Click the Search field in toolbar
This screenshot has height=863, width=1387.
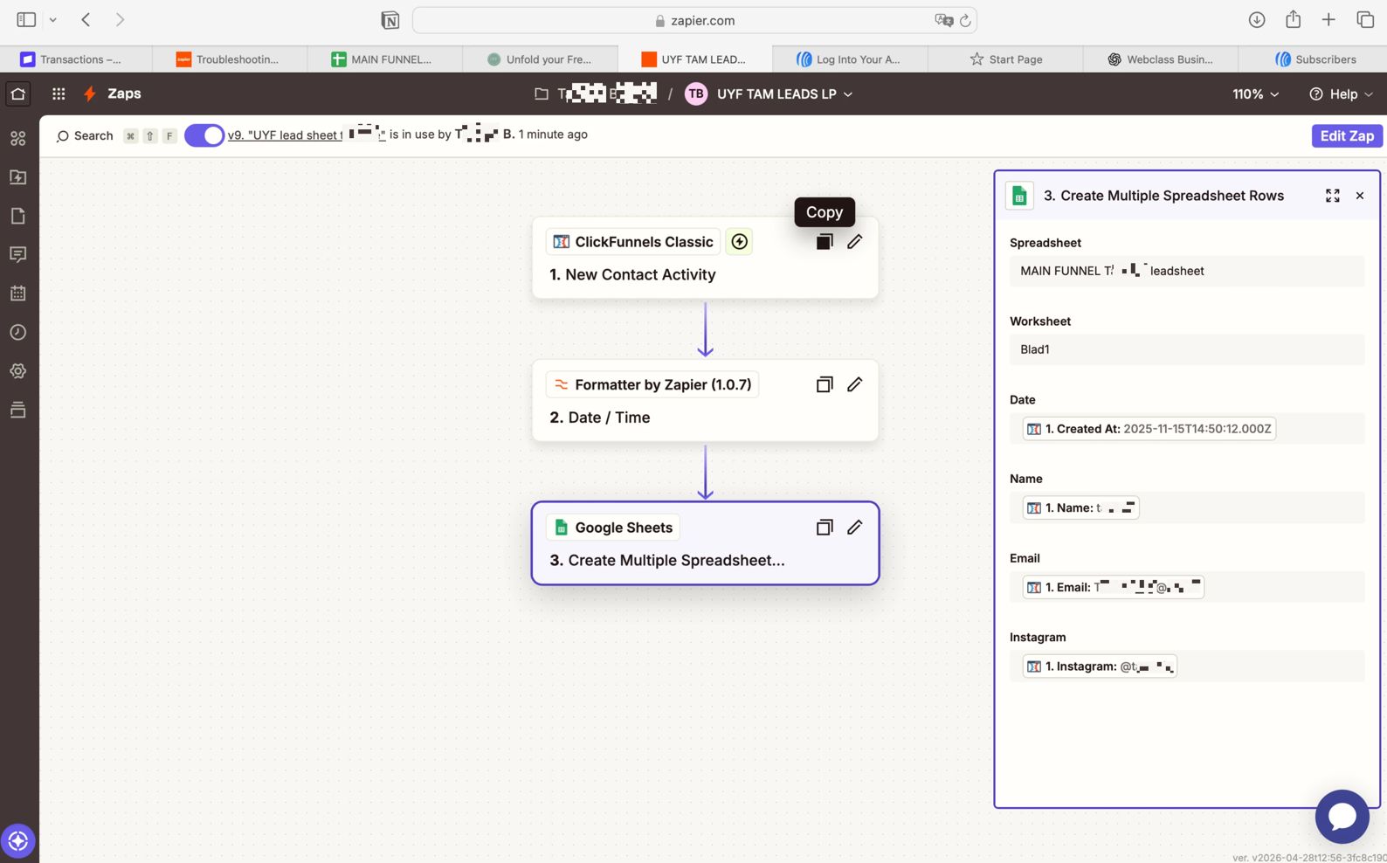pos(86,135)
